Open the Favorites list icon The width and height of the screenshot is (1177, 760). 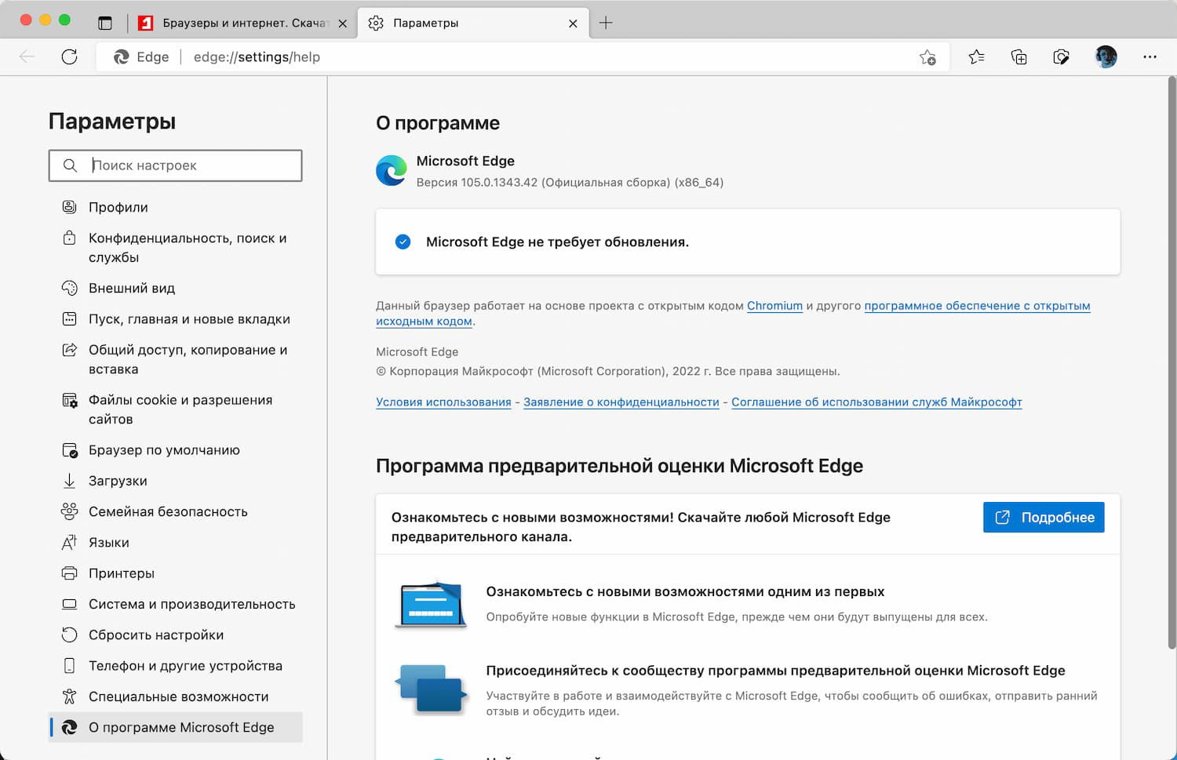tap(976, 56)
